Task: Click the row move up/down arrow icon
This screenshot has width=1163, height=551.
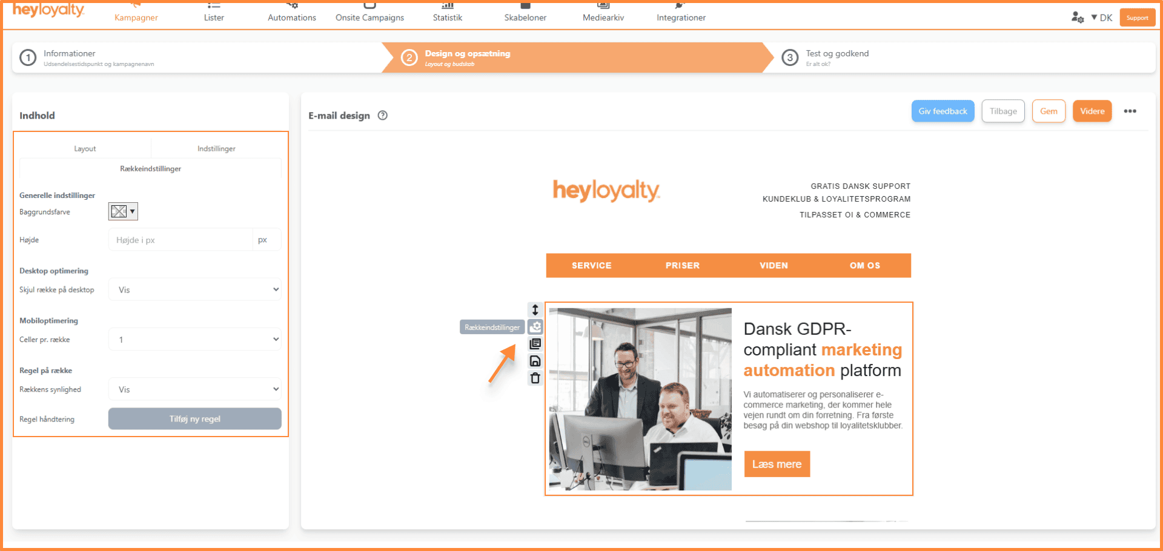Action: point(535,310)
